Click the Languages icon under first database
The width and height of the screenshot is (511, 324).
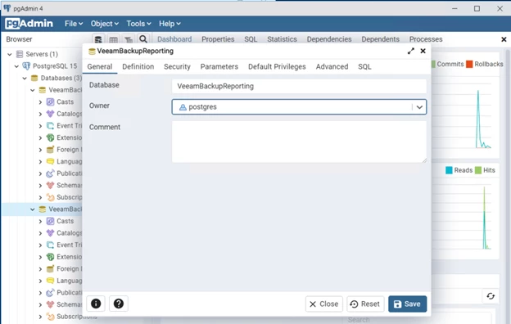[x=50, y=161]
